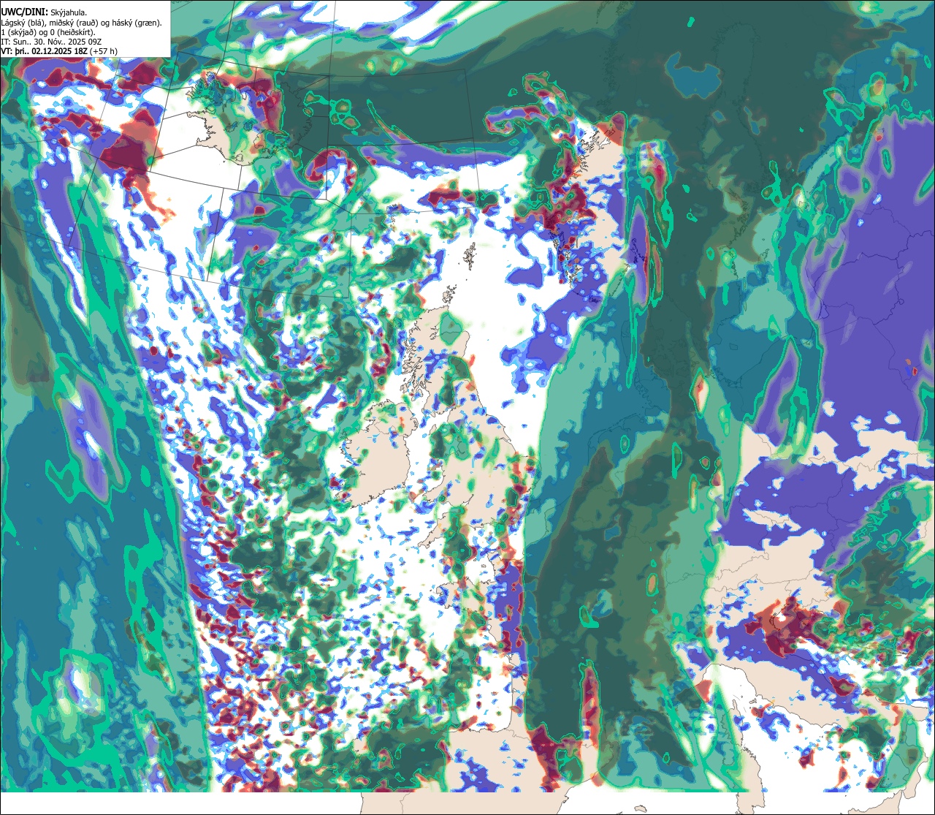
Task: Click the 'UWC/DINI: Skýjahula.' title text
Action: [x=44, y=12]
